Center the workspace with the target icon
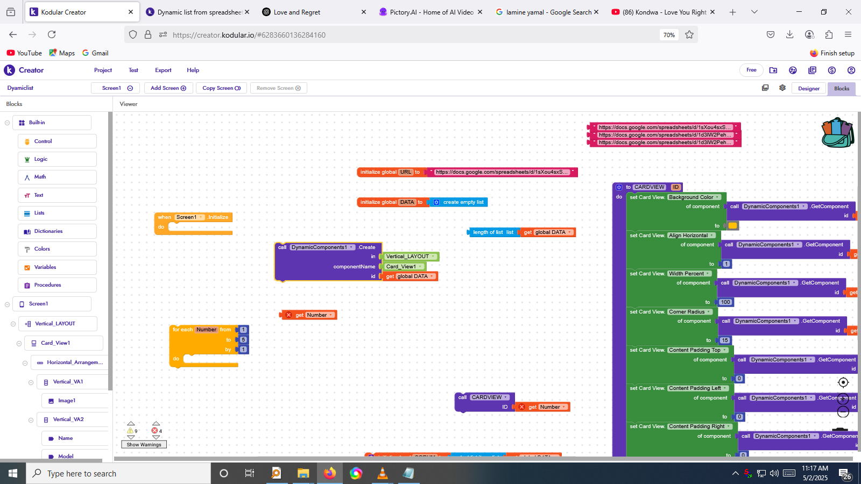The image size is (861, 484). coord(843,382)
